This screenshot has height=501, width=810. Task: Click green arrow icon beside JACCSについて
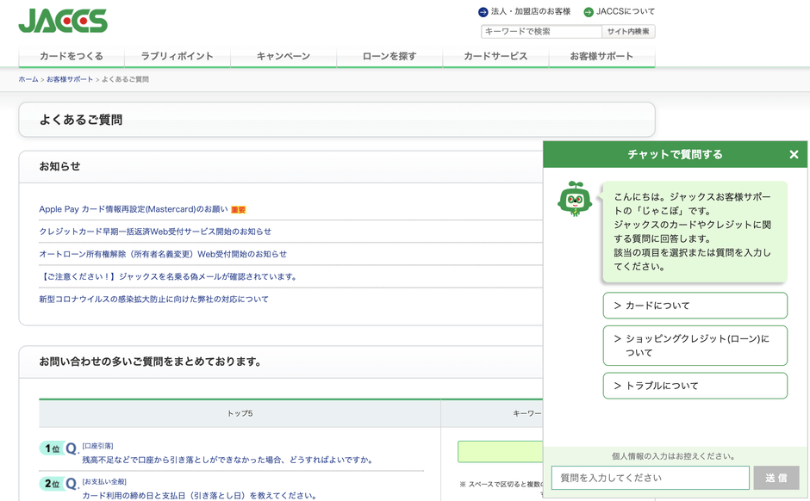(589, 12)
